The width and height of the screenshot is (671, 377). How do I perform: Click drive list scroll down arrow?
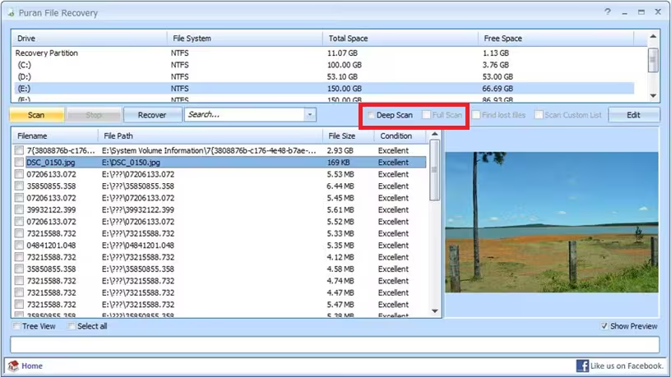click(653, 96)
